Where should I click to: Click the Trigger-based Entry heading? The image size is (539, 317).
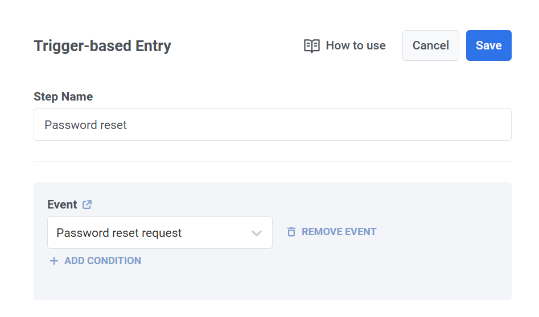coord(102,46)
